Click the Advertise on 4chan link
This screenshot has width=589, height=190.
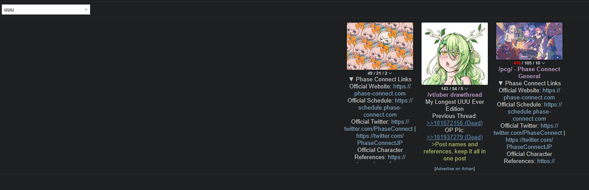(455, 169)
